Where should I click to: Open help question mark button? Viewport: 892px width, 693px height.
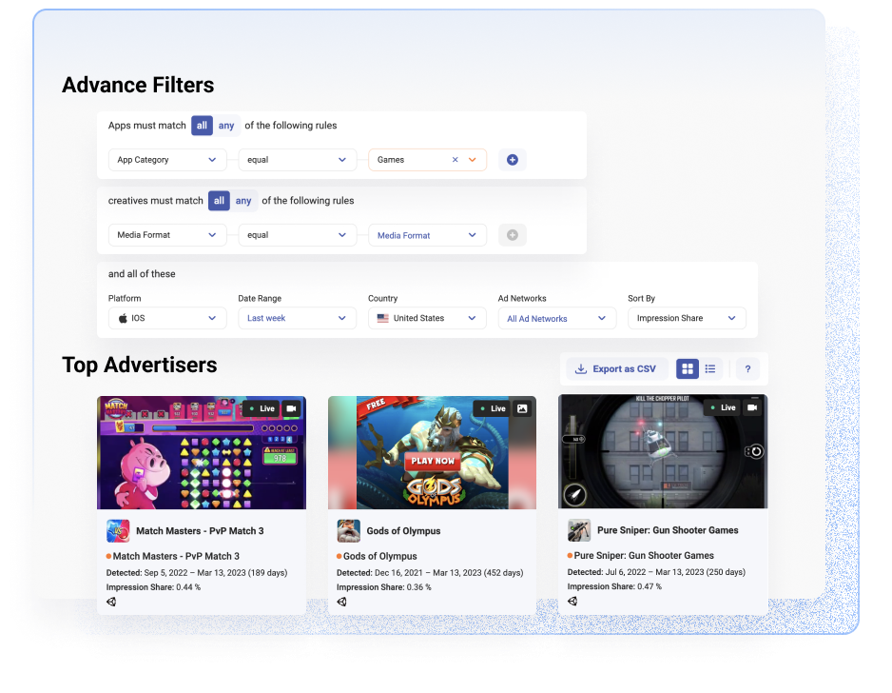(747, 369)
